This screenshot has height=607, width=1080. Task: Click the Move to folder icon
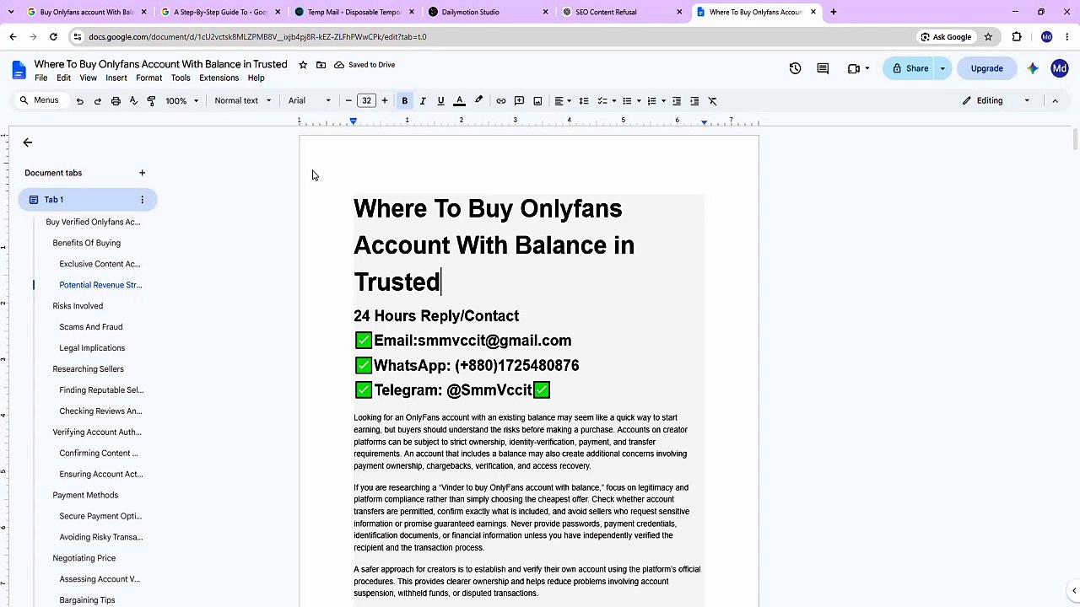click(321, 65)
